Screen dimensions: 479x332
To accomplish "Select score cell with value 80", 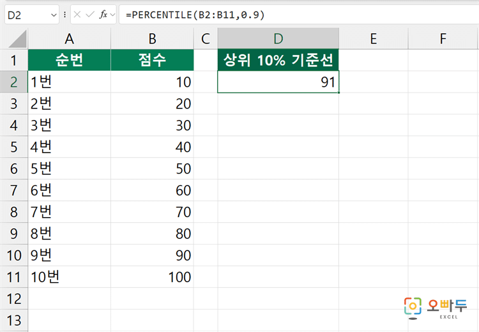I will [152, 234].
